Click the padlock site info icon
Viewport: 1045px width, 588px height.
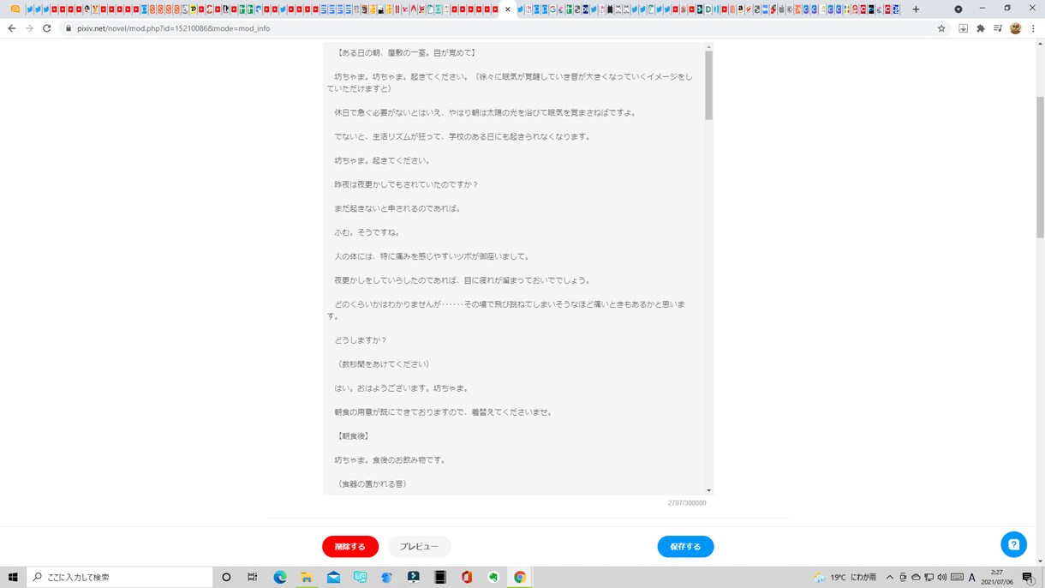tap(68, 28)
